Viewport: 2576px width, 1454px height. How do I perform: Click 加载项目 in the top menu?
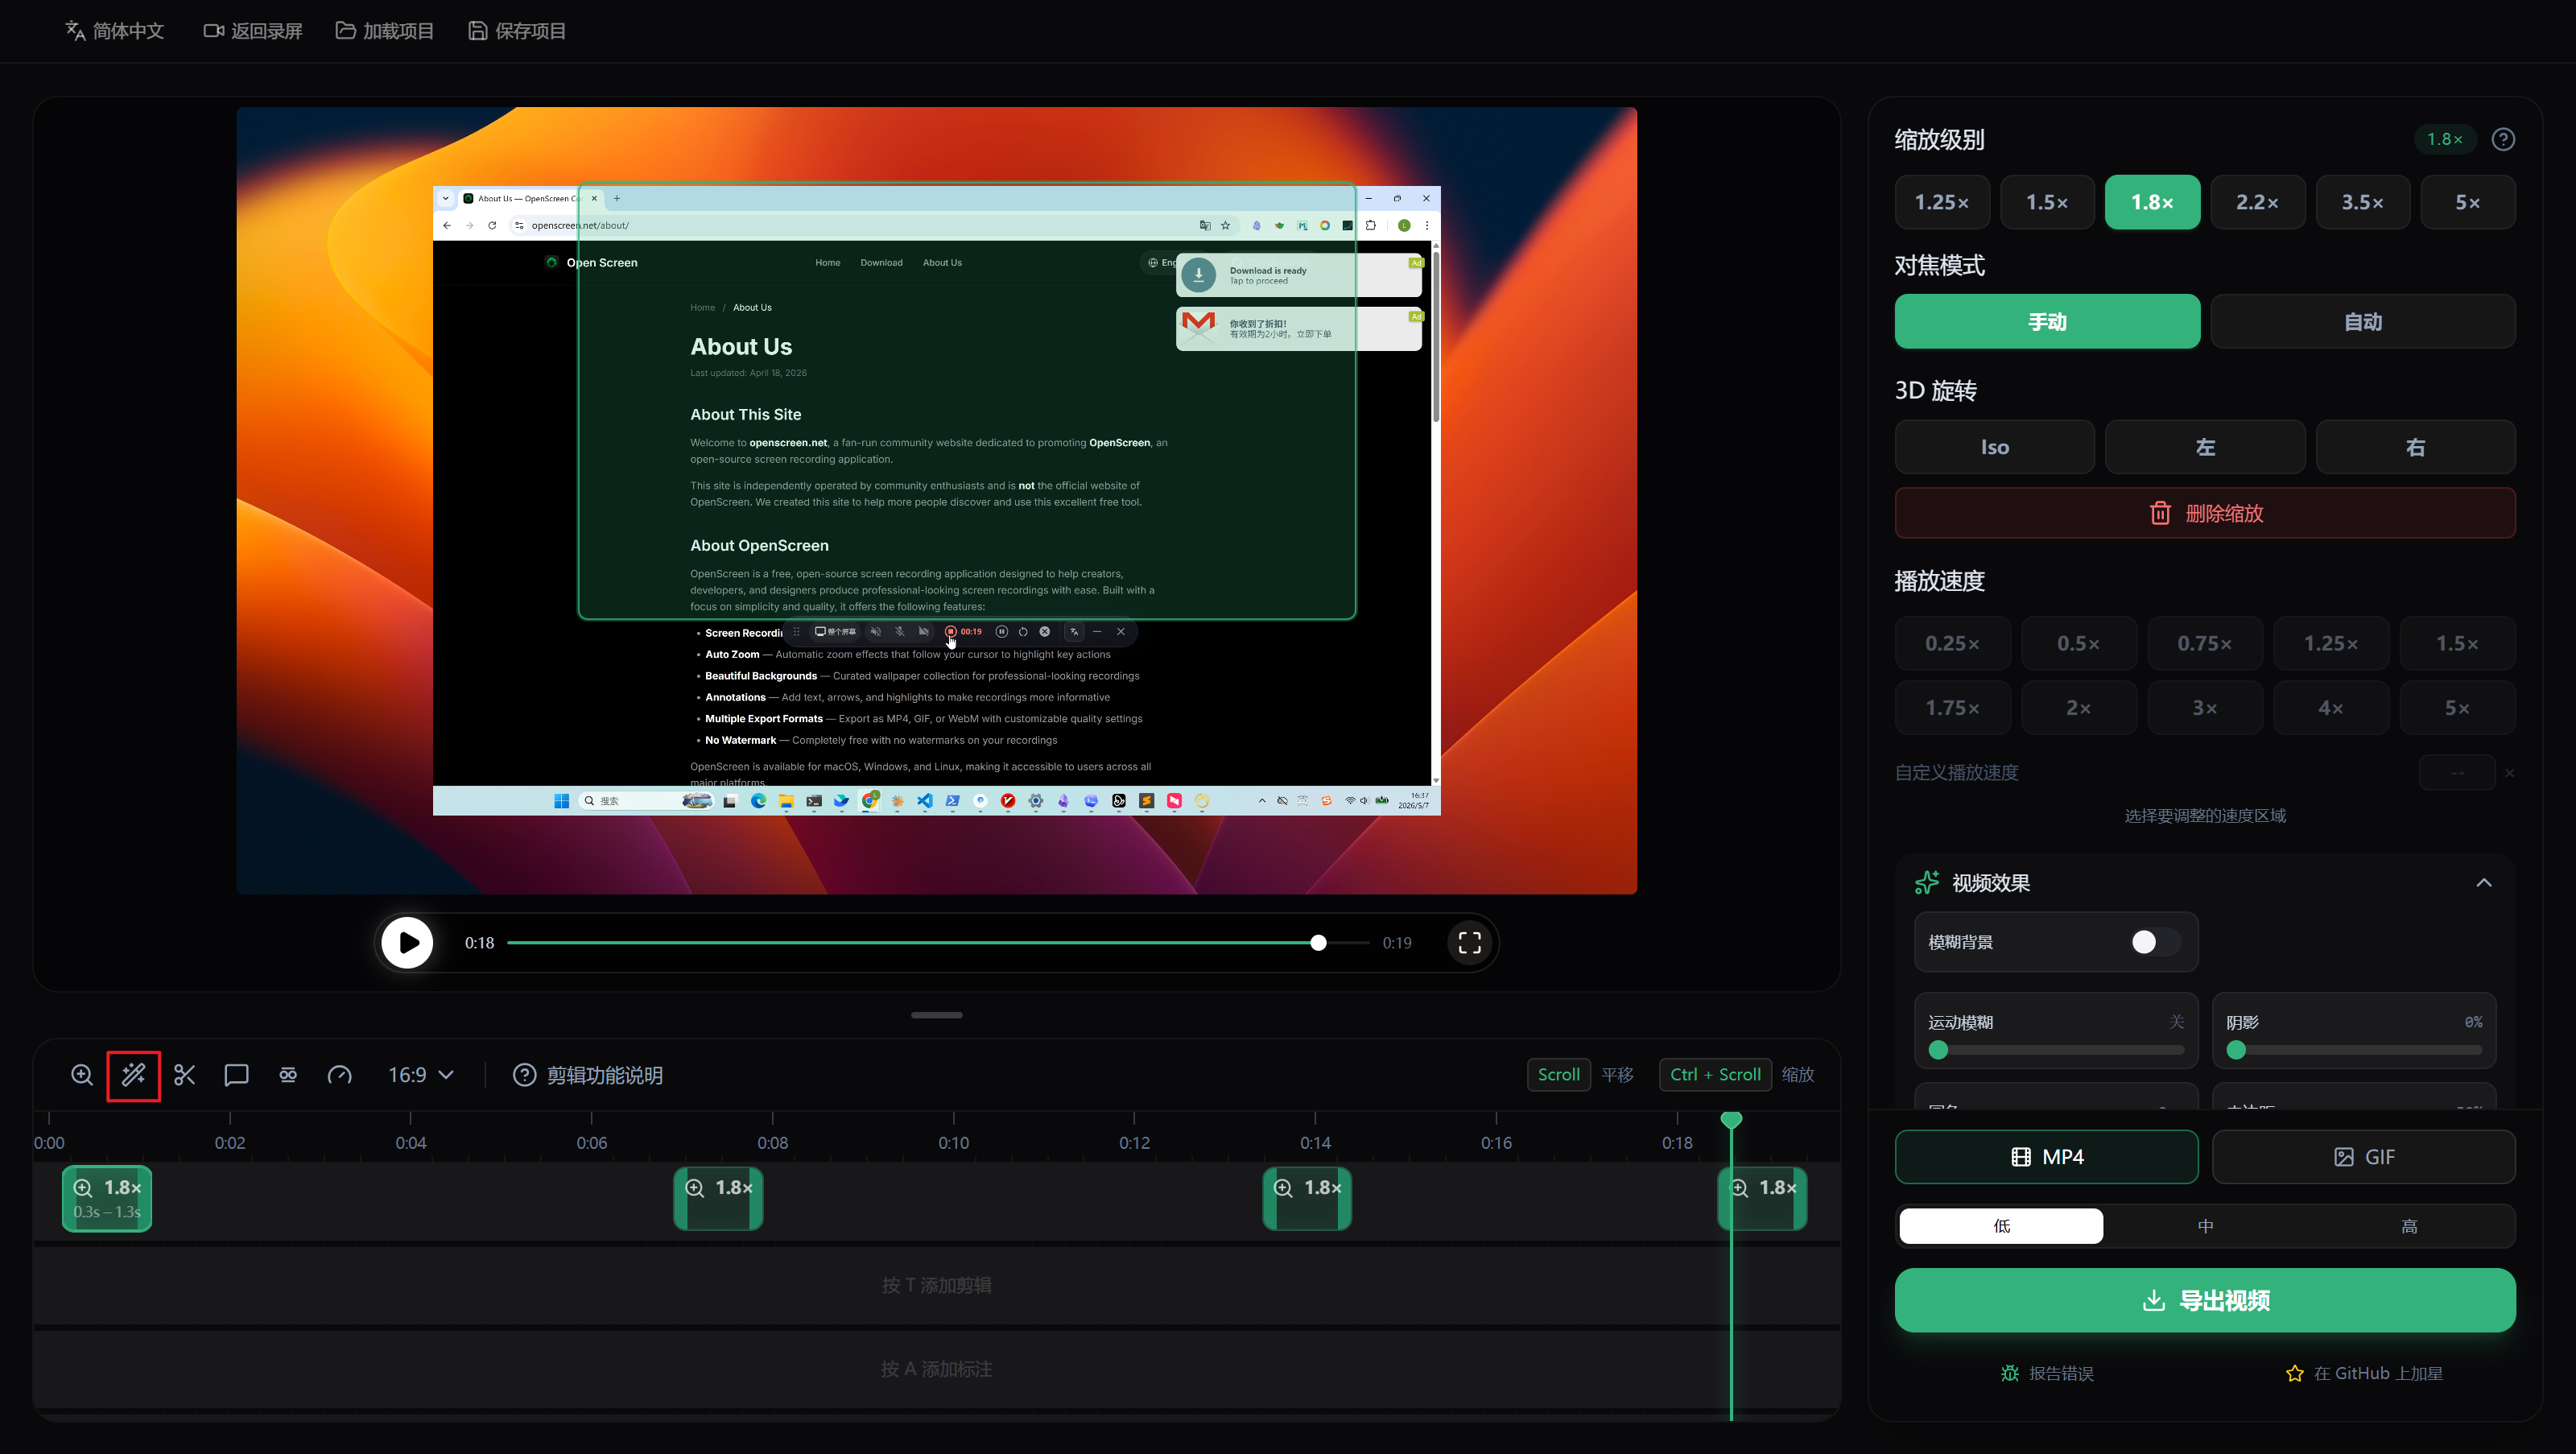[385, 31]
